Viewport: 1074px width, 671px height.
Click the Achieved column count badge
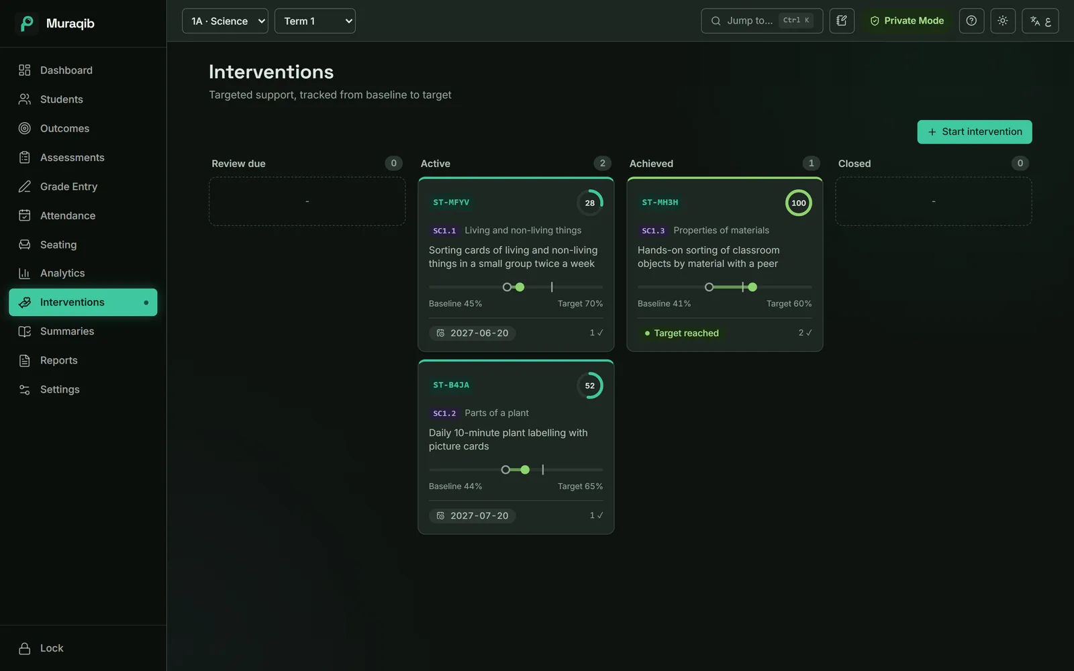[x=812, y=163]
